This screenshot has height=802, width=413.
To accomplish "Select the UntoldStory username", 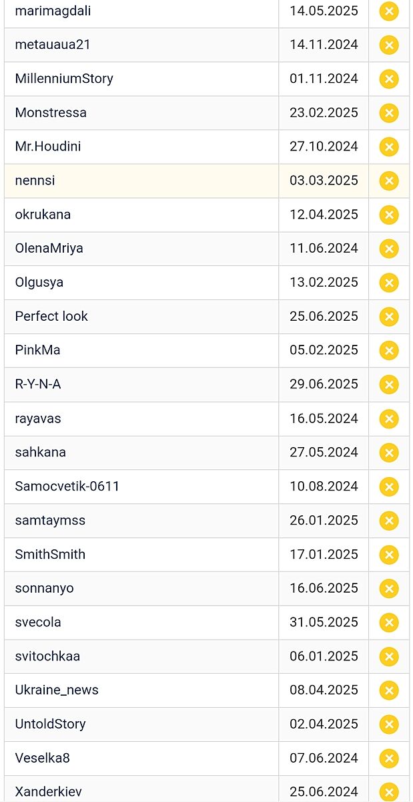I will (x=50, y=724).
